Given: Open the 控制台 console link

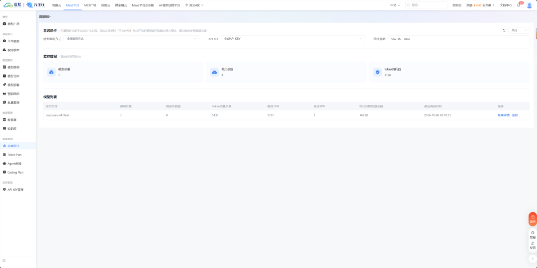Looking at the screenshot, I should tap(456, 5).
